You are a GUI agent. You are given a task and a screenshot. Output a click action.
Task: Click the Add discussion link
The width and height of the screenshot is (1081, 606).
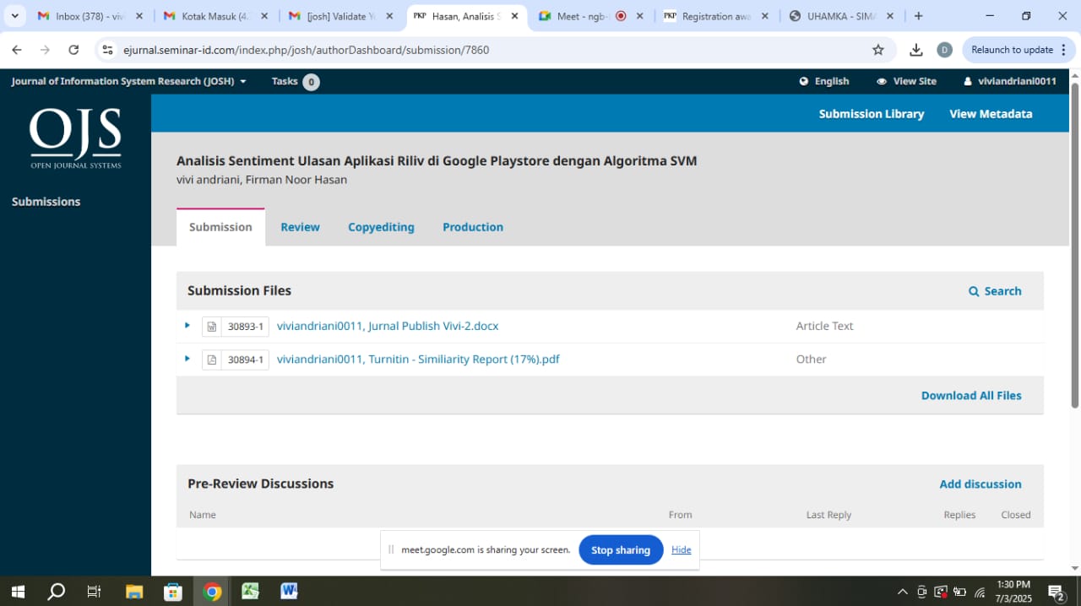[980, 484]
